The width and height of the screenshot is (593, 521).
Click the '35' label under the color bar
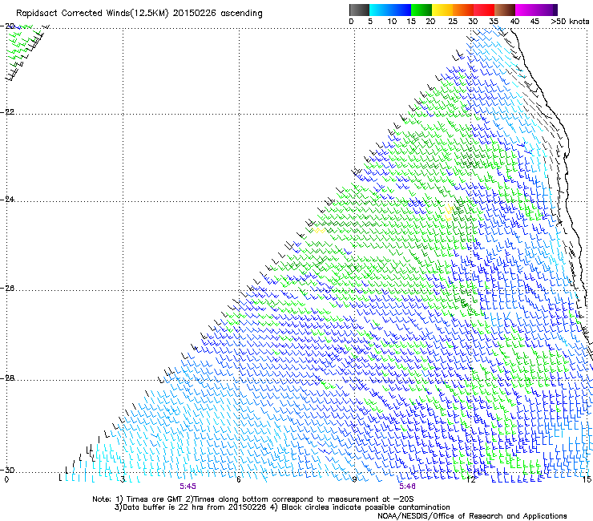tap(494, 22)
